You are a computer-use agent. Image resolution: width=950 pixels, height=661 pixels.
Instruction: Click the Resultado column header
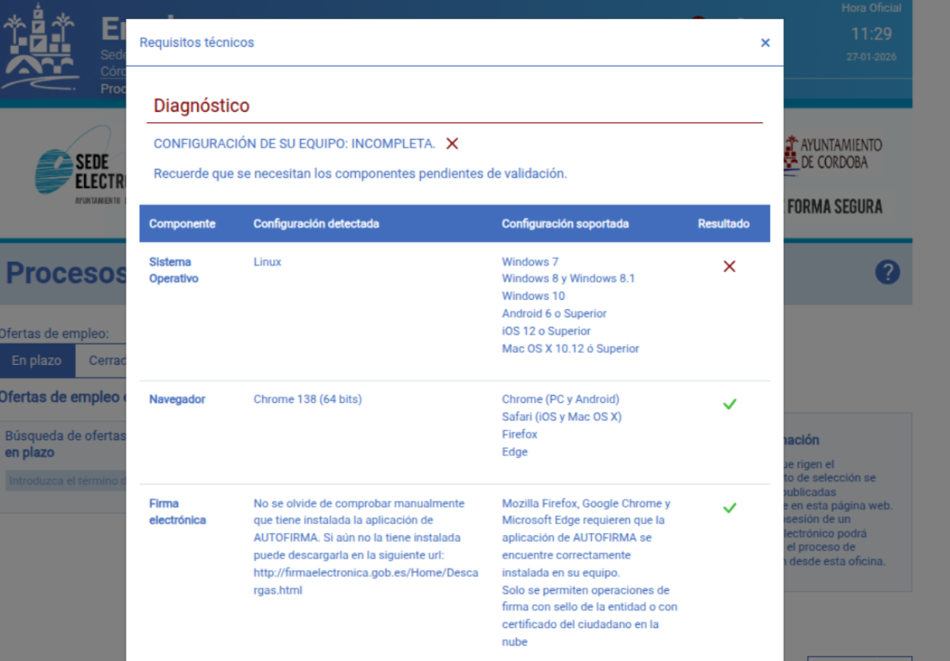[723, 224]
